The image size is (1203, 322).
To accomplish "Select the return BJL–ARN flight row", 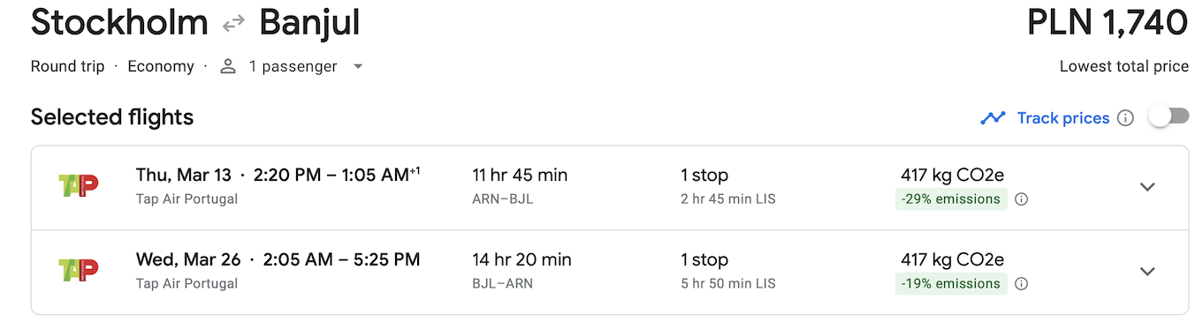I will tap(610, 273).
